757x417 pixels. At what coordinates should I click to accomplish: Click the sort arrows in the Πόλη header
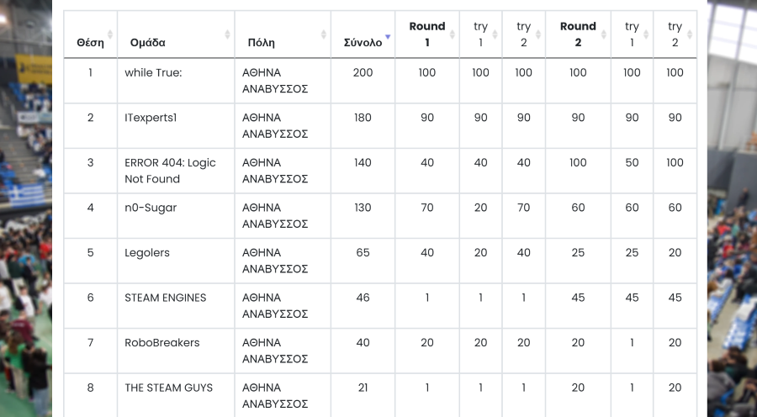[324, 34]
